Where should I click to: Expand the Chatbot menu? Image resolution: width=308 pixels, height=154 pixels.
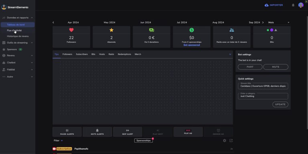[x=32, y=63]
